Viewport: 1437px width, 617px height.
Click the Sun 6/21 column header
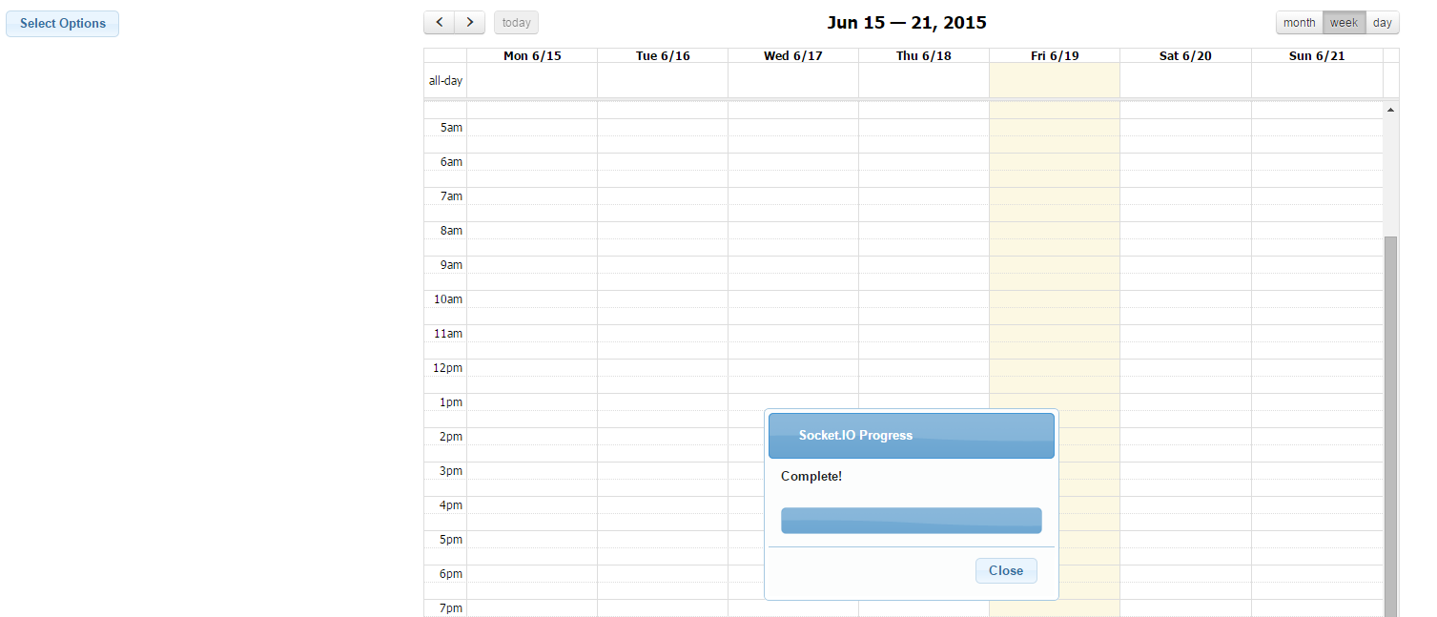pyautogui.click(x=1316, y=56)
